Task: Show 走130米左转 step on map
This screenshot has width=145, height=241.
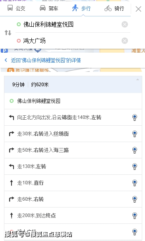Action: 135,166
